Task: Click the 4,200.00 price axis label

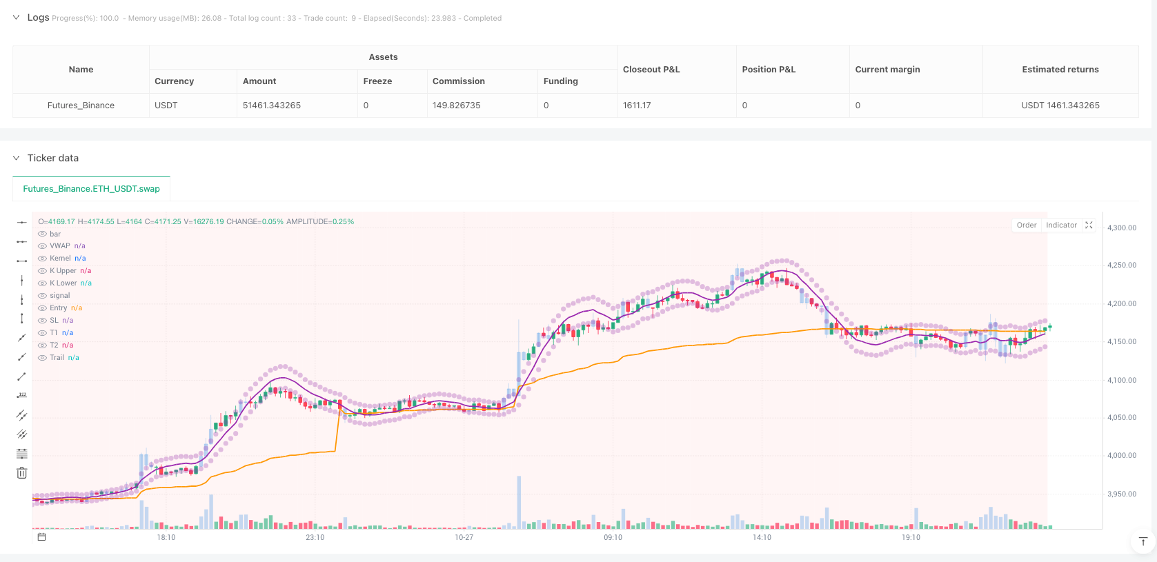Action: pyautogui.click(x=1121, y=303)
